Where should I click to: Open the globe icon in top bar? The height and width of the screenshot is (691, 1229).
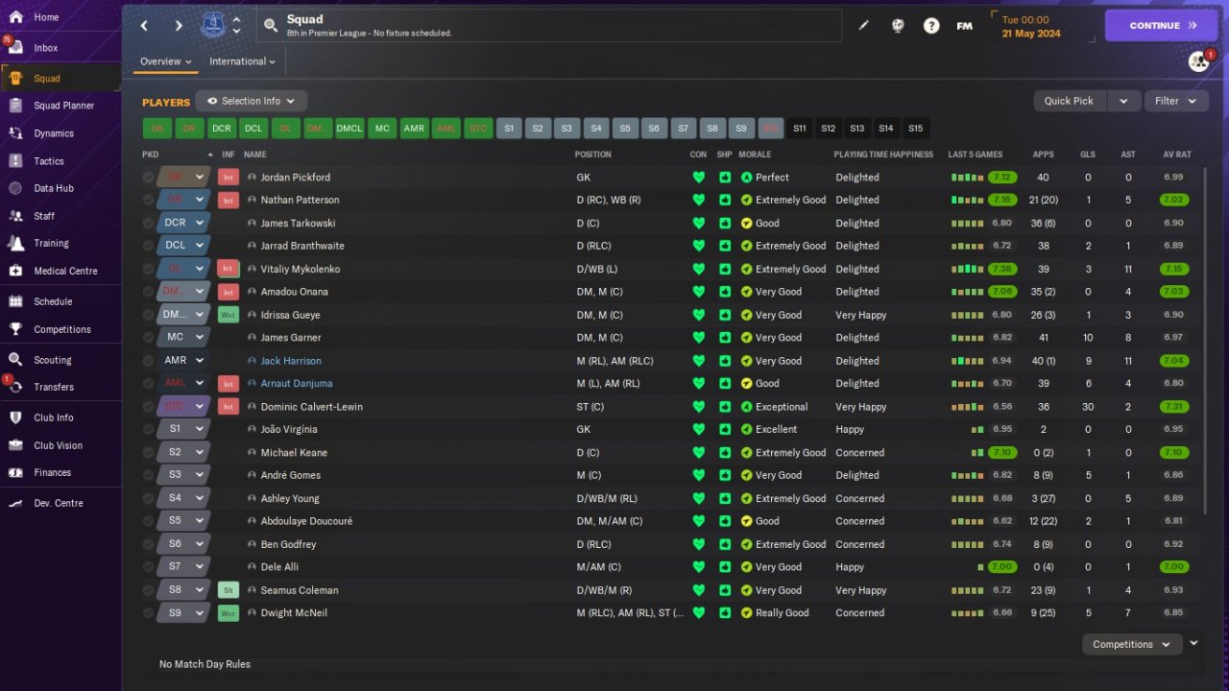[898, 26]
